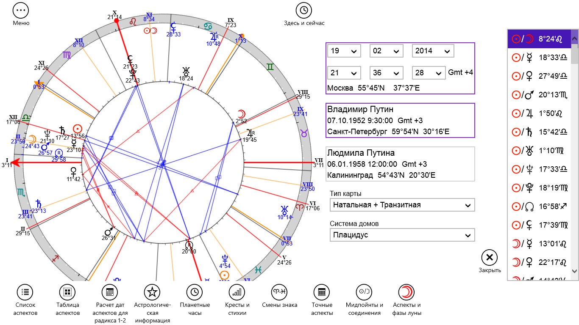The image size is (579, 325).
Task: Open Точные аспекты
Action: [x=322, y=292]
